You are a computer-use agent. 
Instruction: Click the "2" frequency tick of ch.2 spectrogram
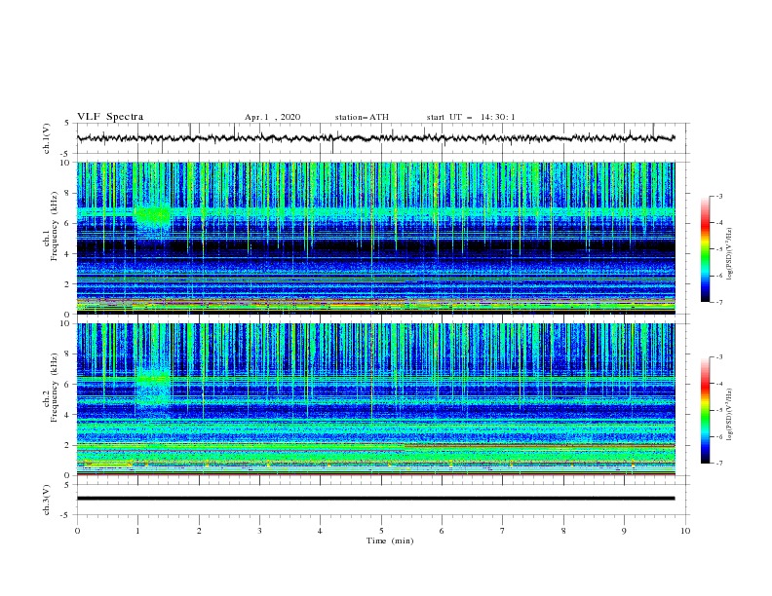pos(69,445)
